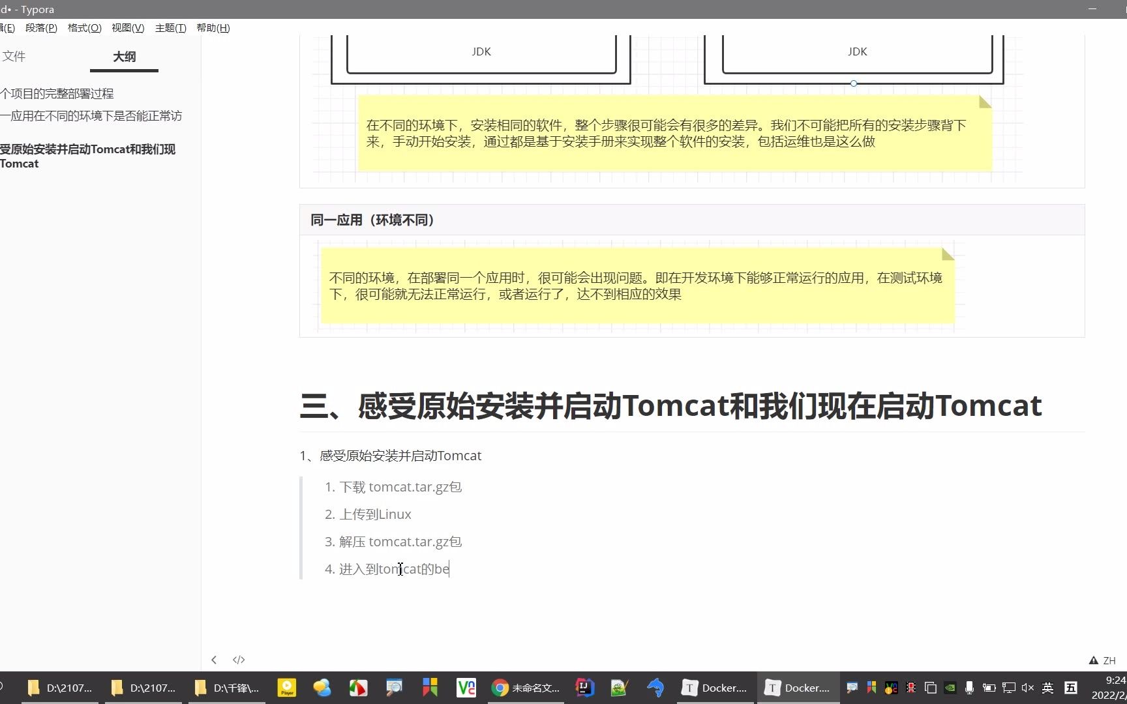Viewport: 1127px width, 704px height.
Task: Open the magnifier document app in taskbar
Action: [394, 688]
